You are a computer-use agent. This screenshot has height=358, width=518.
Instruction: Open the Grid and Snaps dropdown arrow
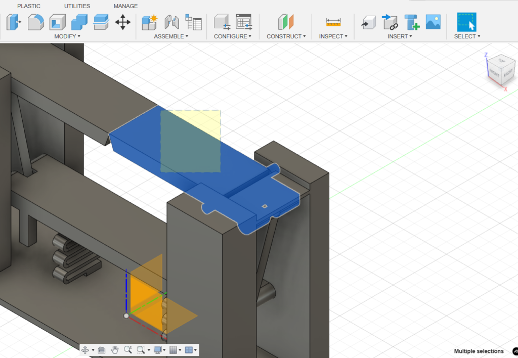click(180, 350)
